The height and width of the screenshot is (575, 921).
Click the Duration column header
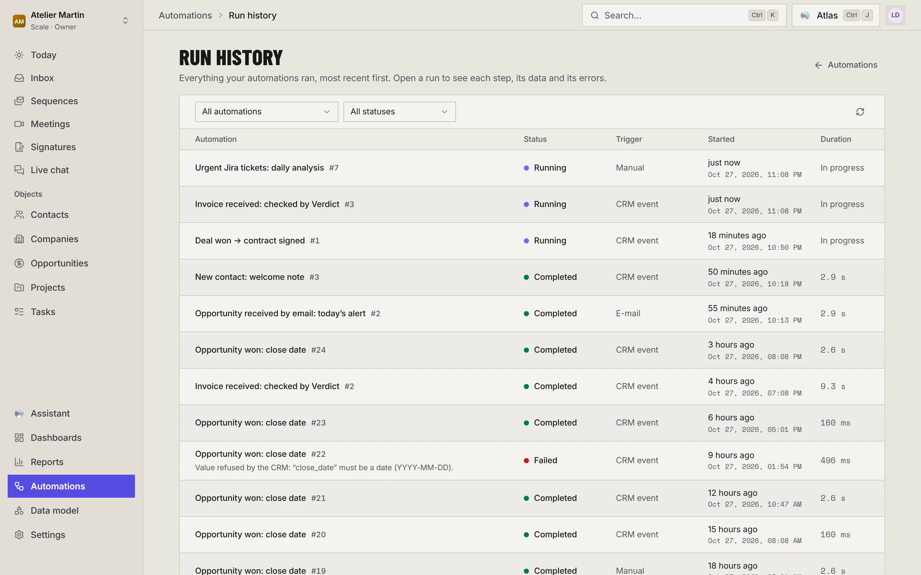pyautogui.click(x=835, y=139)
